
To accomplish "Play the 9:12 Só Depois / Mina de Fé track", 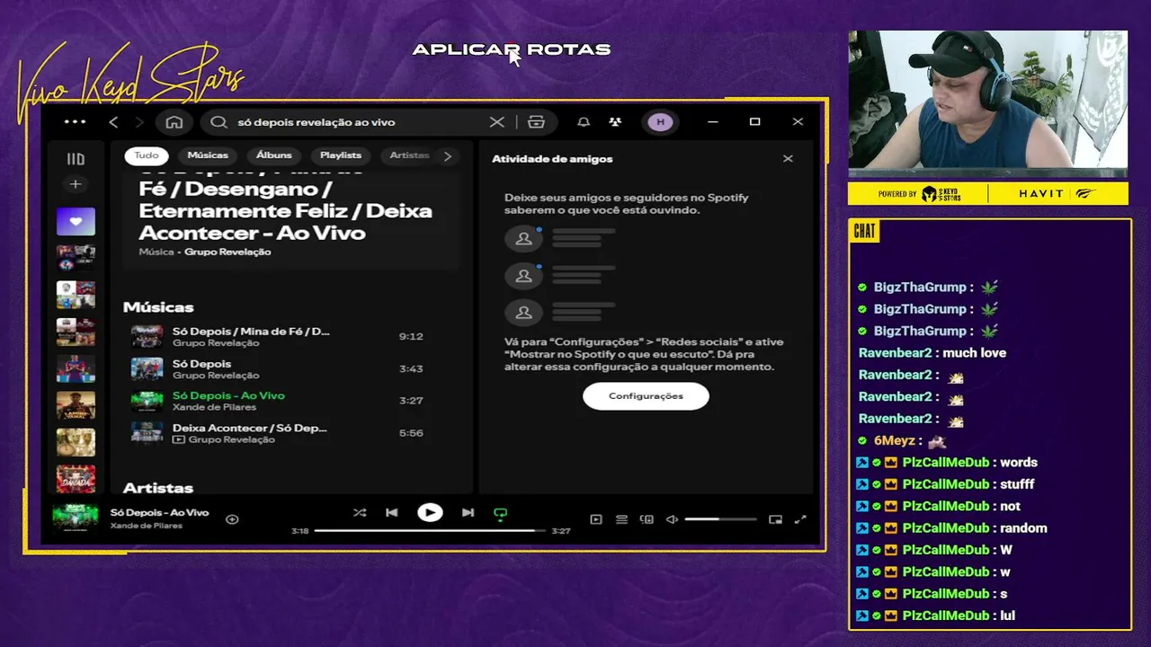I will point(279,337).
